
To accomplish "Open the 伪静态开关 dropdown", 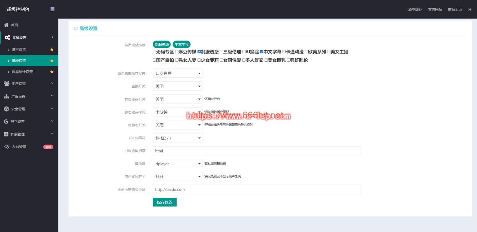I will (x=177, y=125).
